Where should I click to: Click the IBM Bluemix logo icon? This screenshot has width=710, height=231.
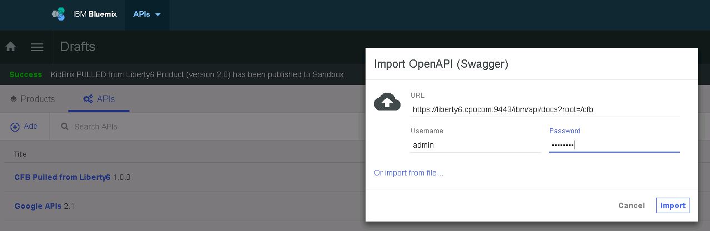58,14
